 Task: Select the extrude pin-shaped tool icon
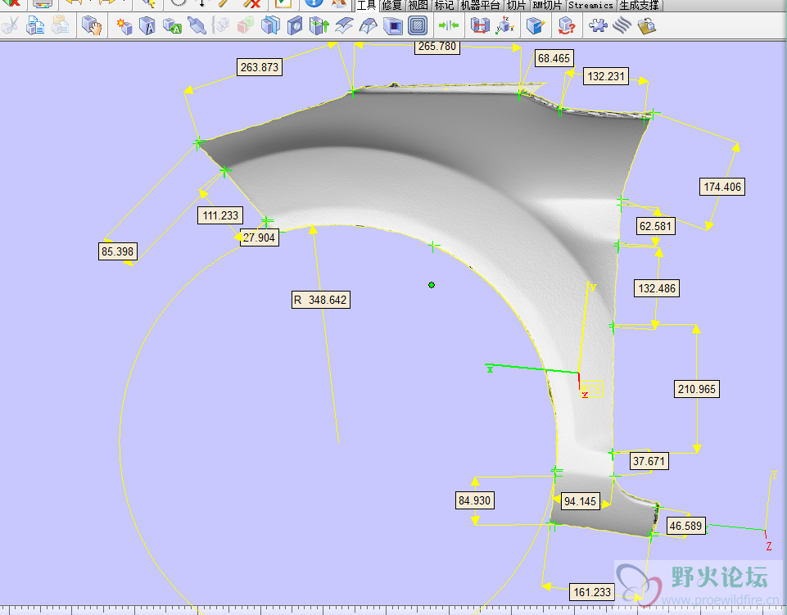coord(197,25)
